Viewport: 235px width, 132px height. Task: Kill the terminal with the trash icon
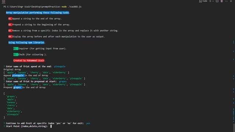pyautogui.click(x=222, y=1)
